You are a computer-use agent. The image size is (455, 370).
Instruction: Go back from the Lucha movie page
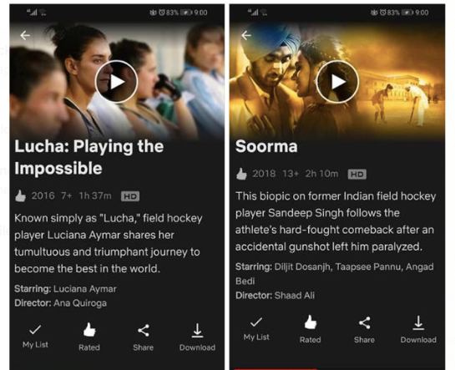click(x=25, y=35)
